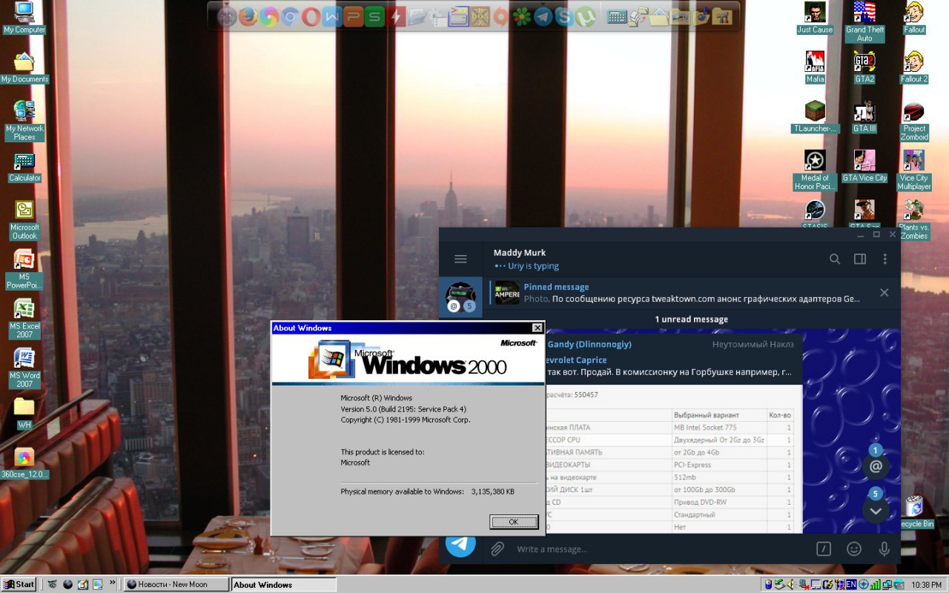
Task: Jump to mentions with the @ button
Action: pos(876,466)
